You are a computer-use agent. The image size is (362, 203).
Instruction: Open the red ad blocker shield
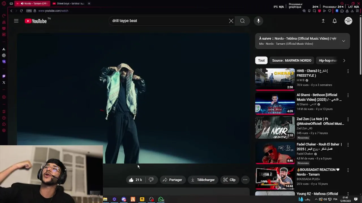click(x=319, y=11)
